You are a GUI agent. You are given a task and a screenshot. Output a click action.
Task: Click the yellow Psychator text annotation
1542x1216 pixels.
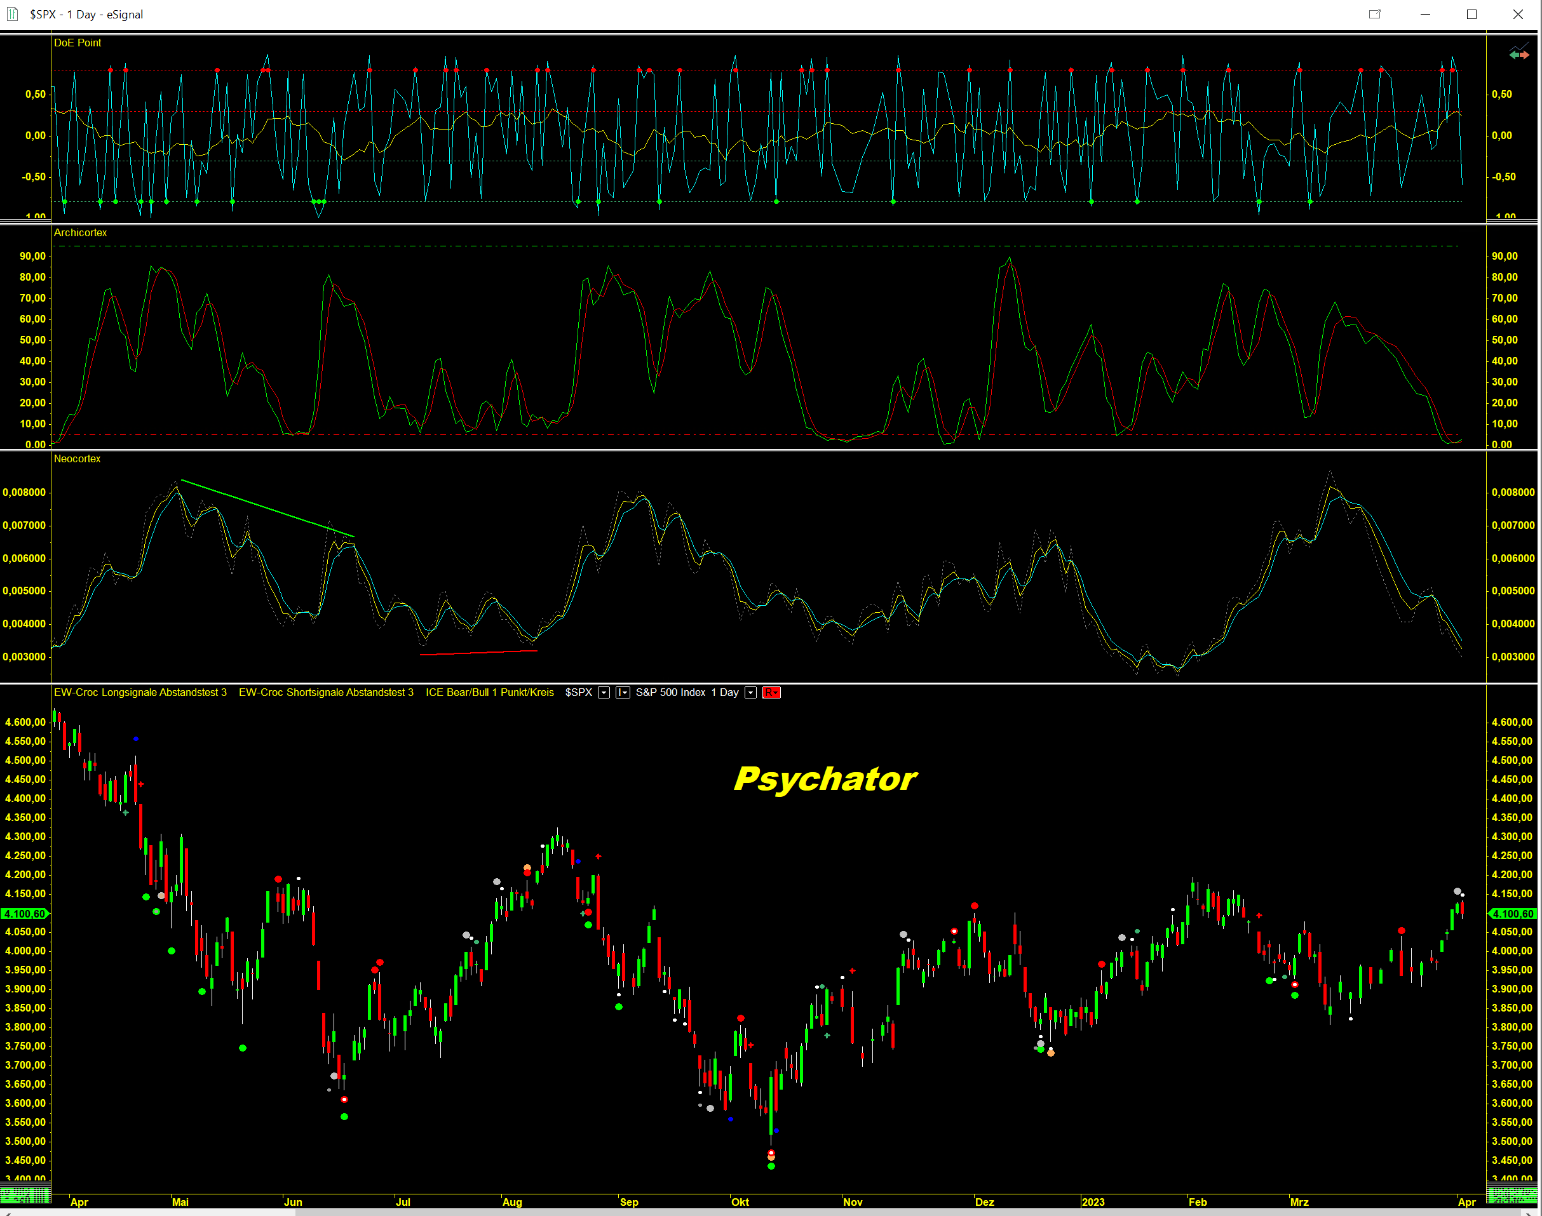pyautogui.click(x=825, y=779)
